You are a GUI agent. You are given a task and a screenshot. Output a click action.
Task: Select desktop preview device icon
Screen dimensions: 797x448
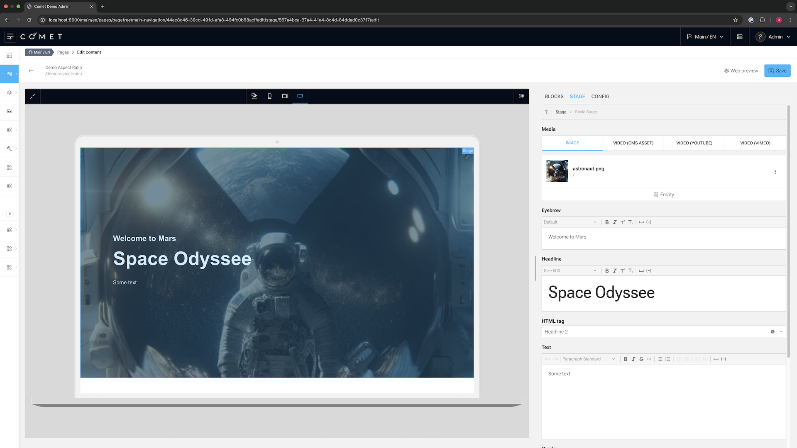coord(300,96)
